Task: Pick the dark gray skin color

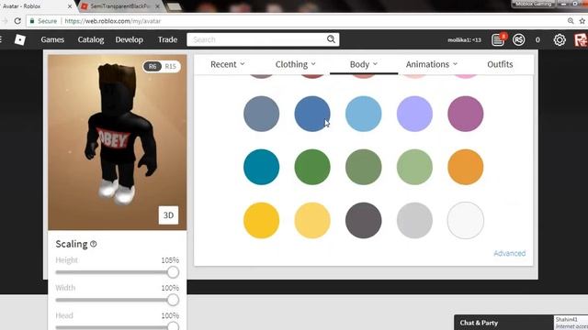Action: pyautogui.click(x=364, y=220)
